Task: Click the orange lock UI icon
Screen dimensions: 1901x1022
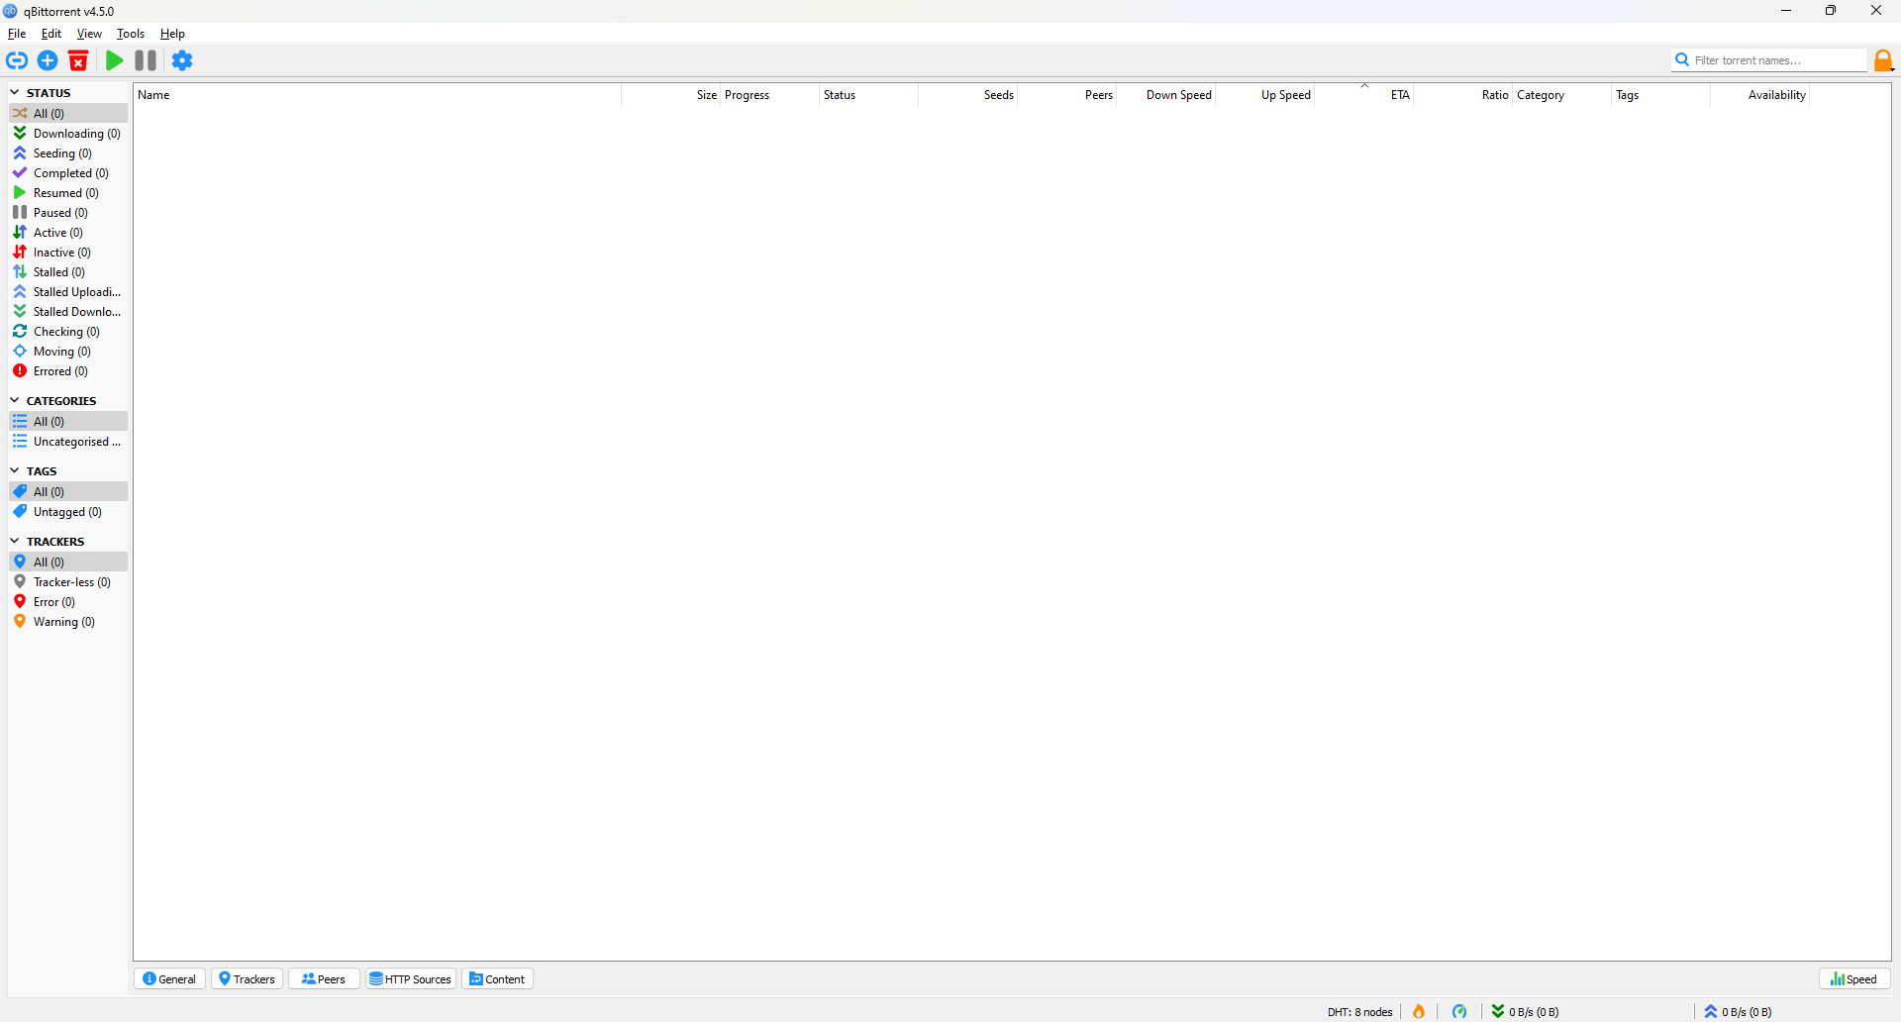Action: click(x=1883, y=60)
